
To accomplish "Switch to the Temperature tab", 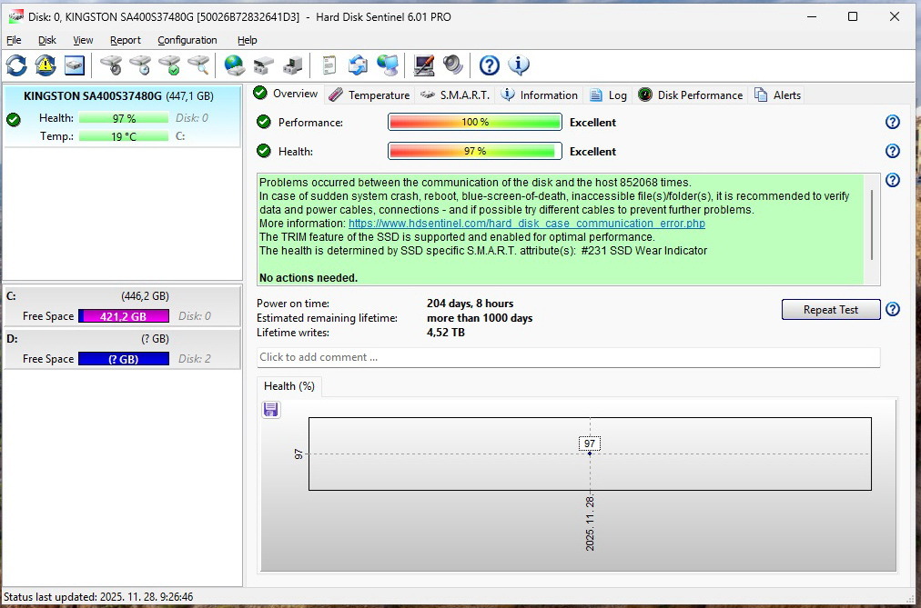I will pyautogui.click(x=369, y=95).
